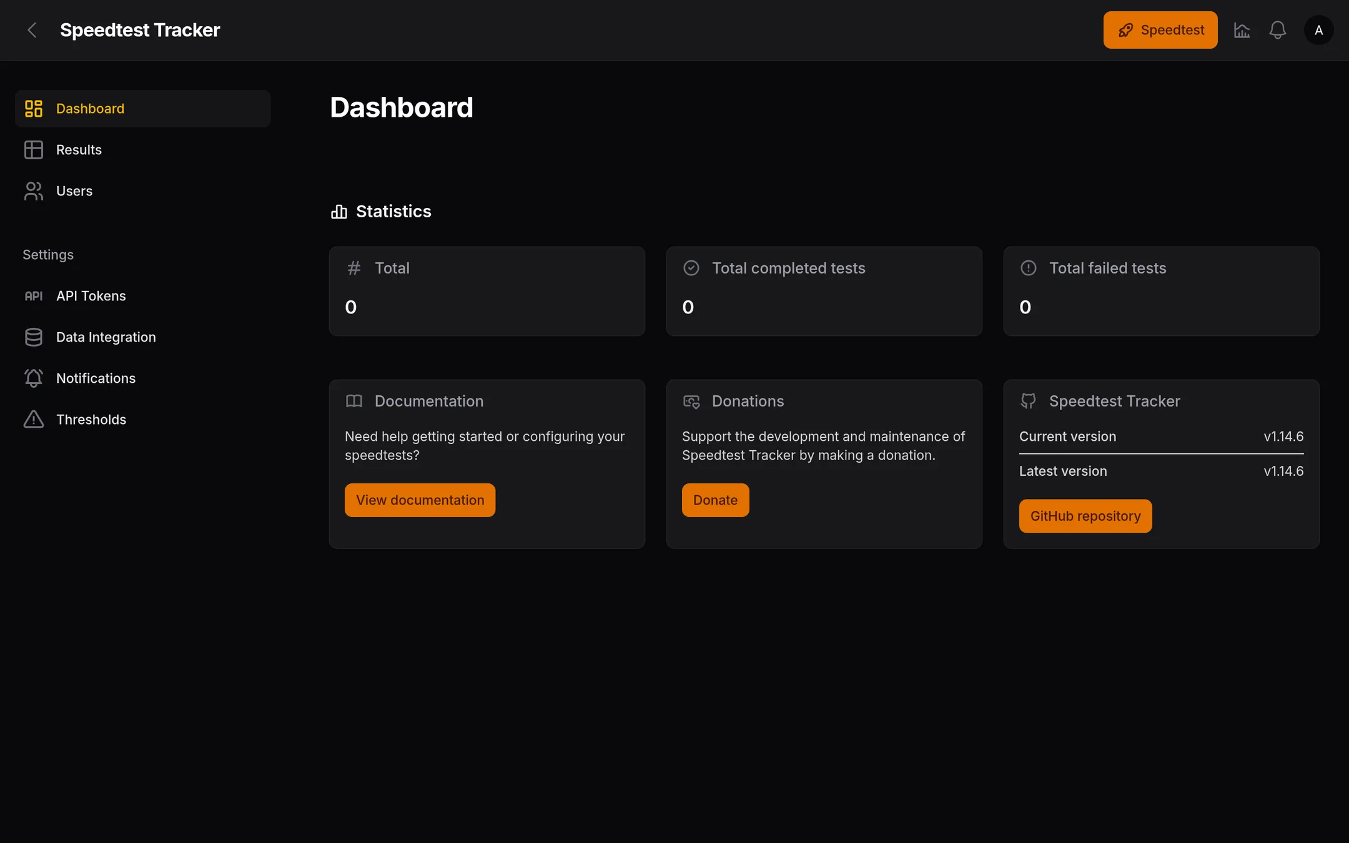The height and width of the screenshot is (843, 1349).
Task: Open the Users page
Action: tap(142, 191)
